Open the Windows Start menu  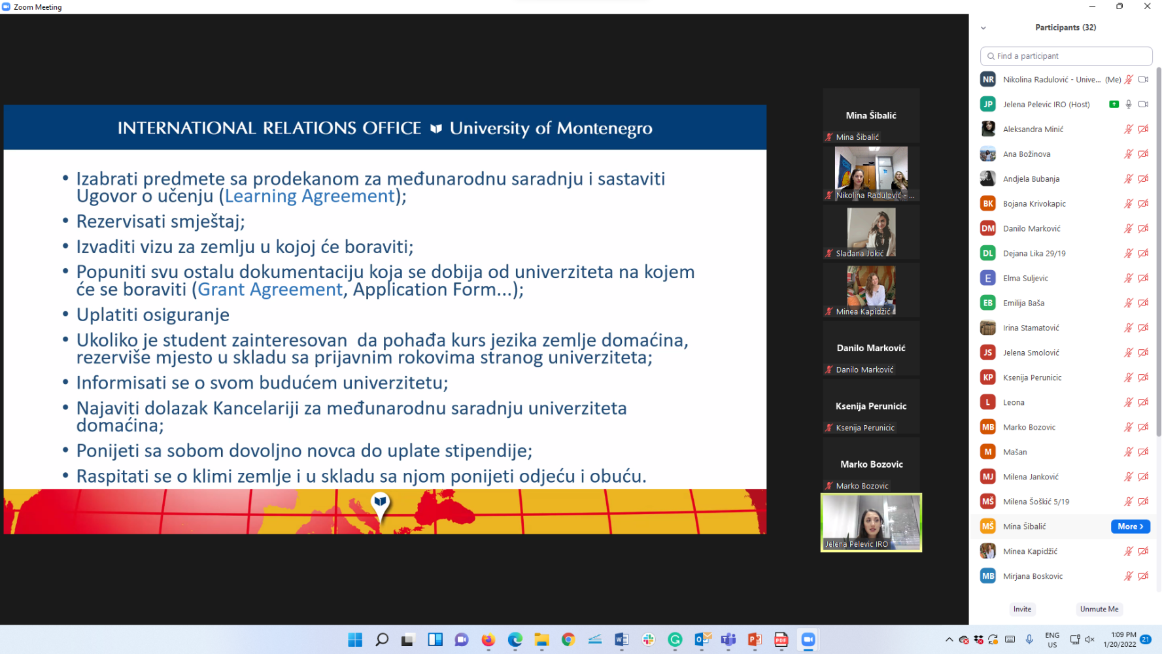point(355,640)
